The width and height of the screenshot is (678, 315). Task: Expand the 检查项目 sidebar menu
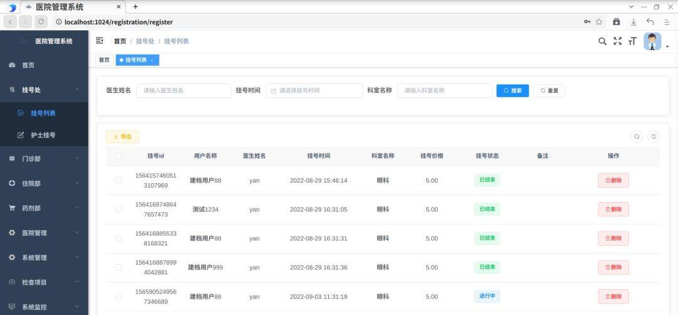pos(77,282)
